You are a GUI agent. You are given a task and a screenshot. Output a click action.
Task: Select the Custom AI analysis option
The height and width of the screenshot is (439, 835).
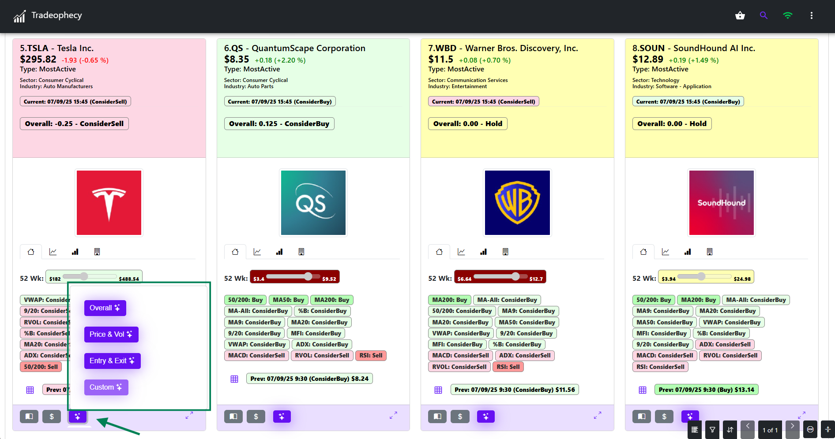(x=106, y=387)
